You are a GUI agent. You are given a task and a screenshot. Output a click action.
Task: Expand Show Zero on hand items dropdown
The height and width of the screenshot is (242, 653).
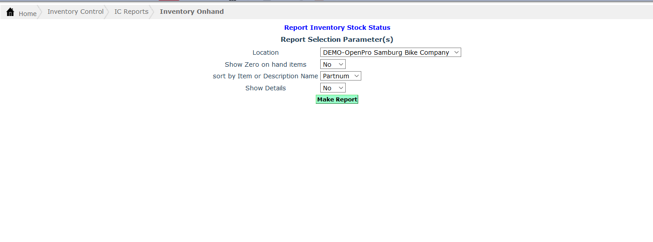(x=332, y=65)
